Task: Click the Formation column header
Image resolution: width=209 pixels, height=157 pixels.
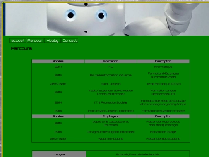Action: (x=111, y=61)
